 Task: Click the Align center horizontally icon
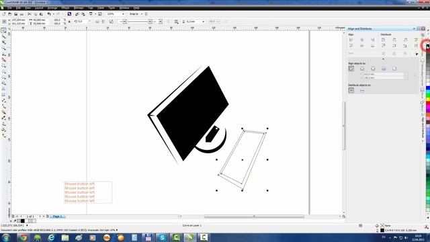click(362, 40)
